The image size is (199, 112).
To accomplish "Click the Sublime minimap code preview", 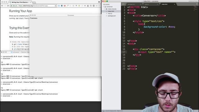I will tap(196, 8).
